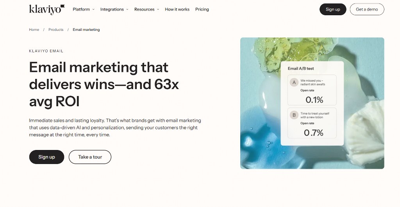This screenshot has height=207, width=400.
Task: Click the variant A circle icon
Action: tap(294, 82)
